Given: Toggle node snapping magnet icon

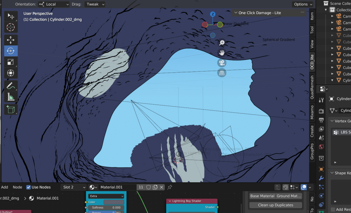Looking at the screenshot, I should [x=286, y=187].
